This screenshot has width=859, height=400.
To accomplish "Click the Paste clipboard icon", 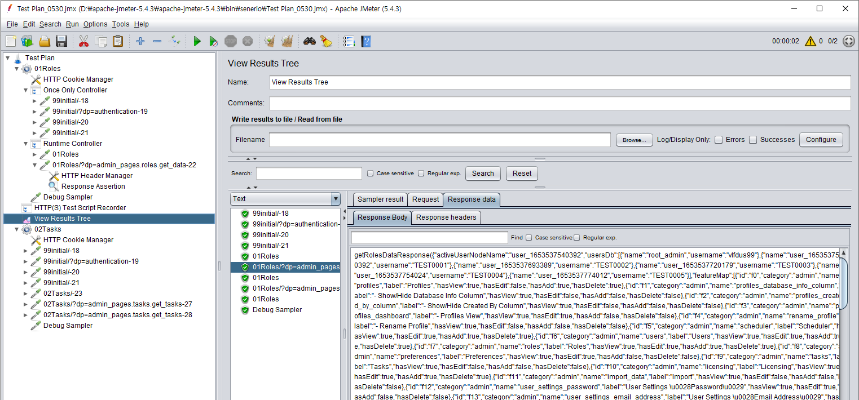I will click(118, 41).
